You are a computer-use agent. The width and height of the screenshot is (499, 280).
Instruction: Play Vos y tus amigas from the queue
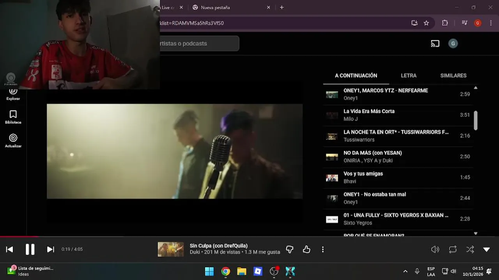pyautogui.click(x=398, y=177)
